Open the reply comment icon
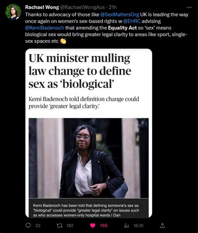198x233 pixels. (28, 225)
